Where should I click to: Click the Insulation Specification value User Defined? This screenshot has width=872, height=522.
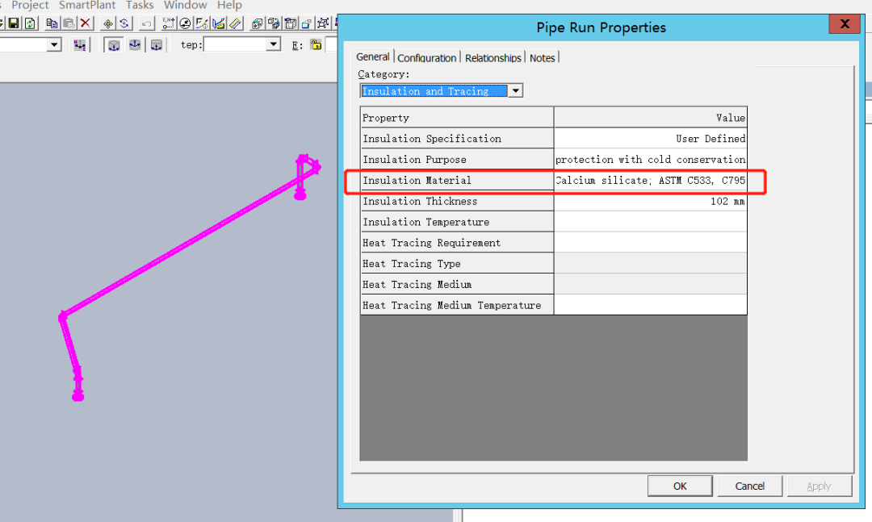click(650, 139)
